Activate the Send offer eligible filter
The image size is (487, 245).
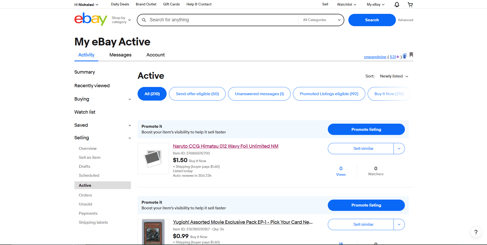coord(197,94)
